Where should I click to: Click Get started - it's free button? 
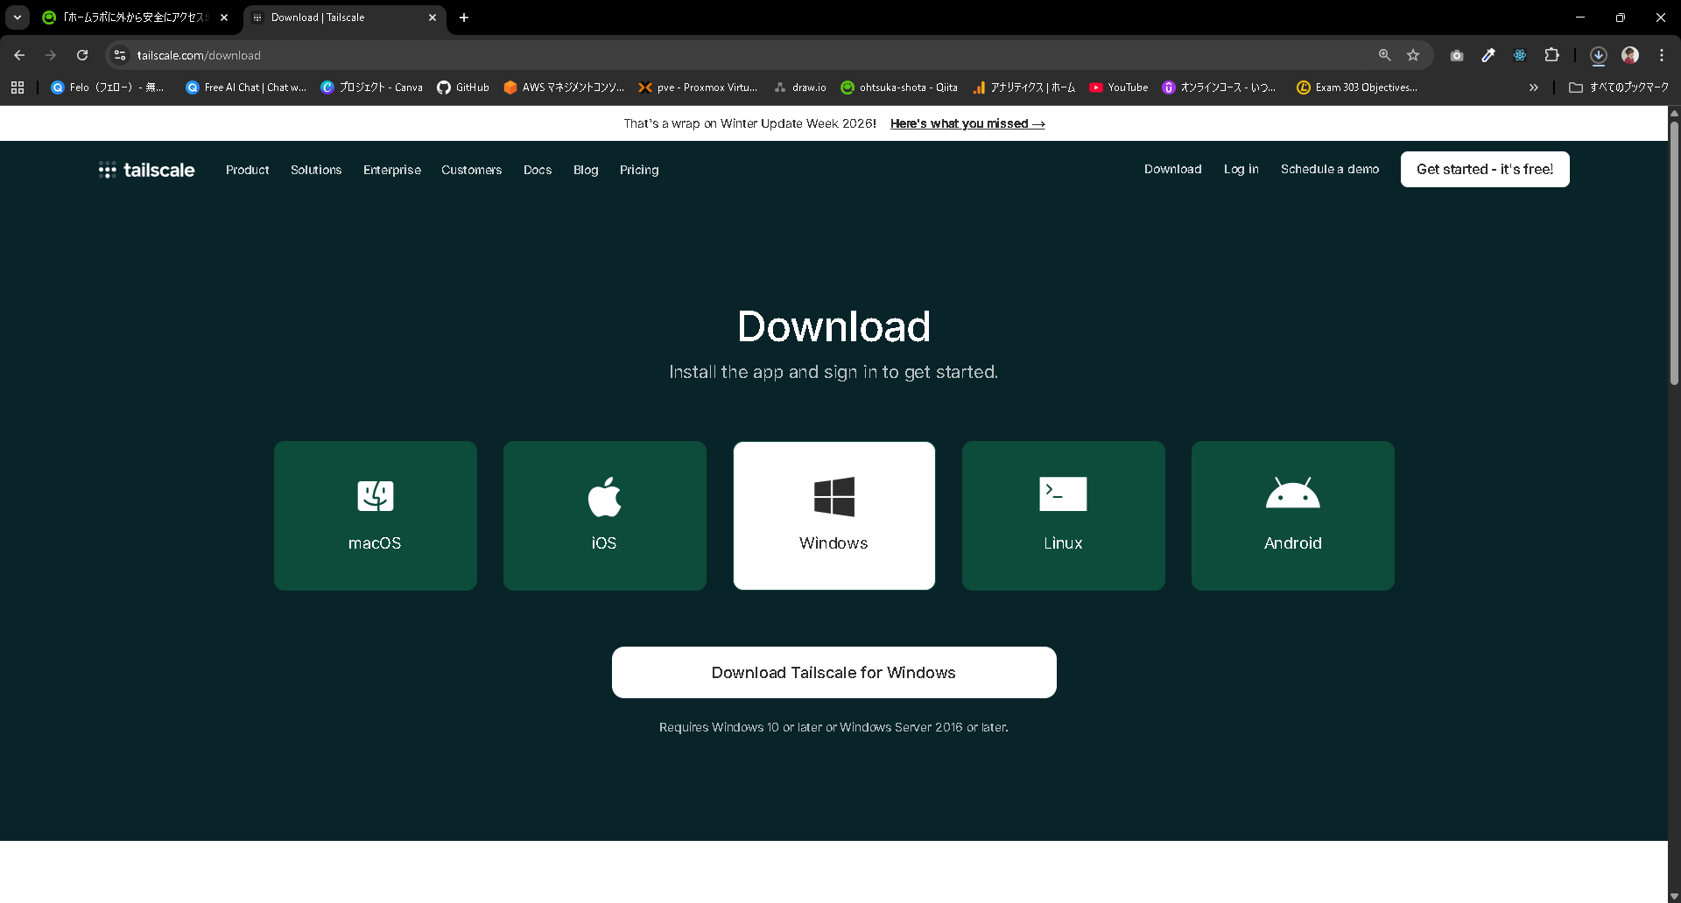(1485, 169)
